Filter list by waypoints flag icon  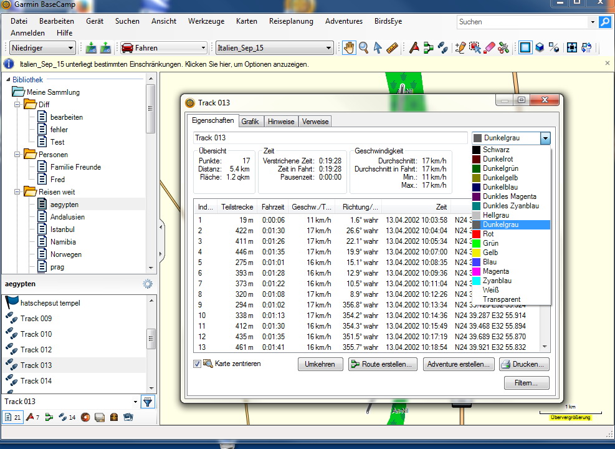32,417
